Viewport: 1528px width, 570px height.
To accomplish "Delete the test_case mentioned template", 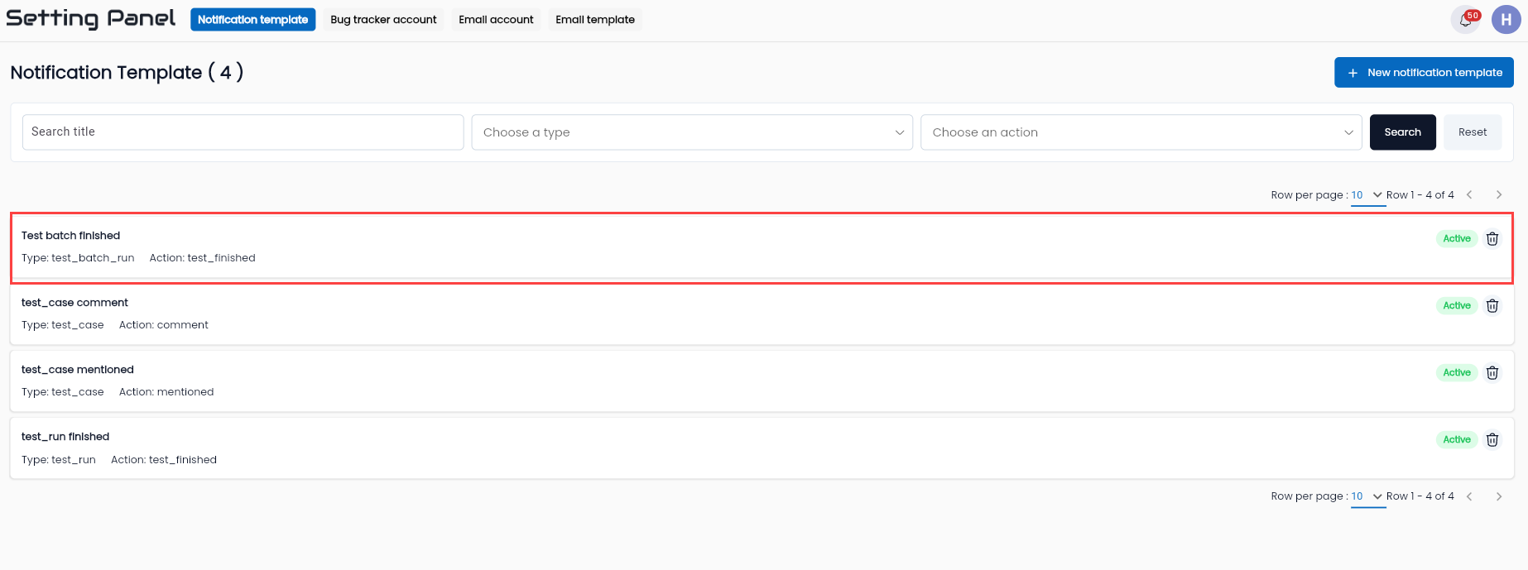I will pyautogui.click(x=1492, y=373).
